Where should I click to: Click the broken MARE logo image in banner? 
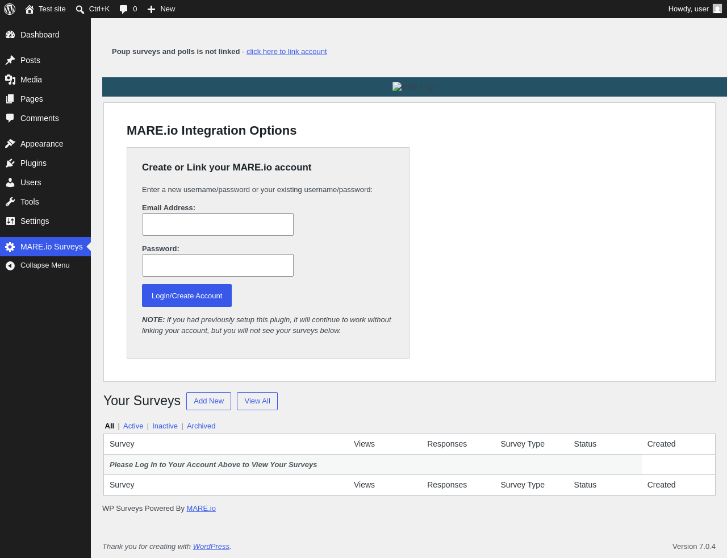click(414, 87)
